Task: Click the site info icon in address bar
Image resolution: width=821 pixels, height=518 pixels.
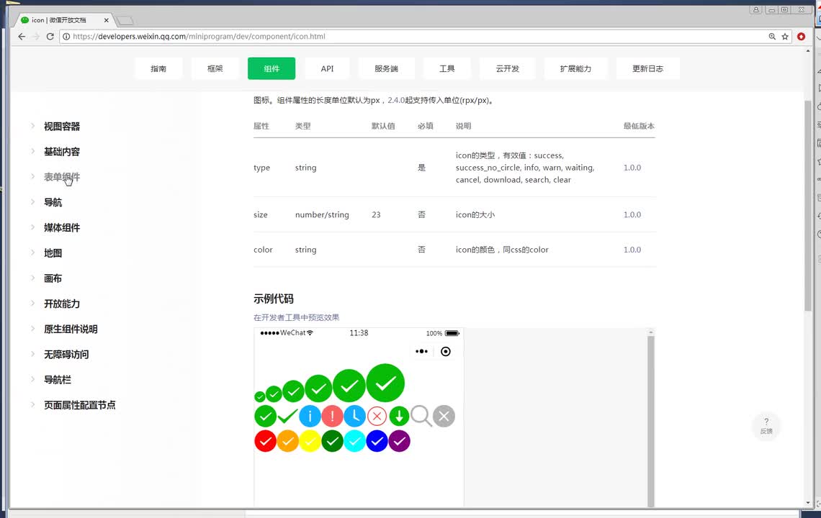Action: 66,37
